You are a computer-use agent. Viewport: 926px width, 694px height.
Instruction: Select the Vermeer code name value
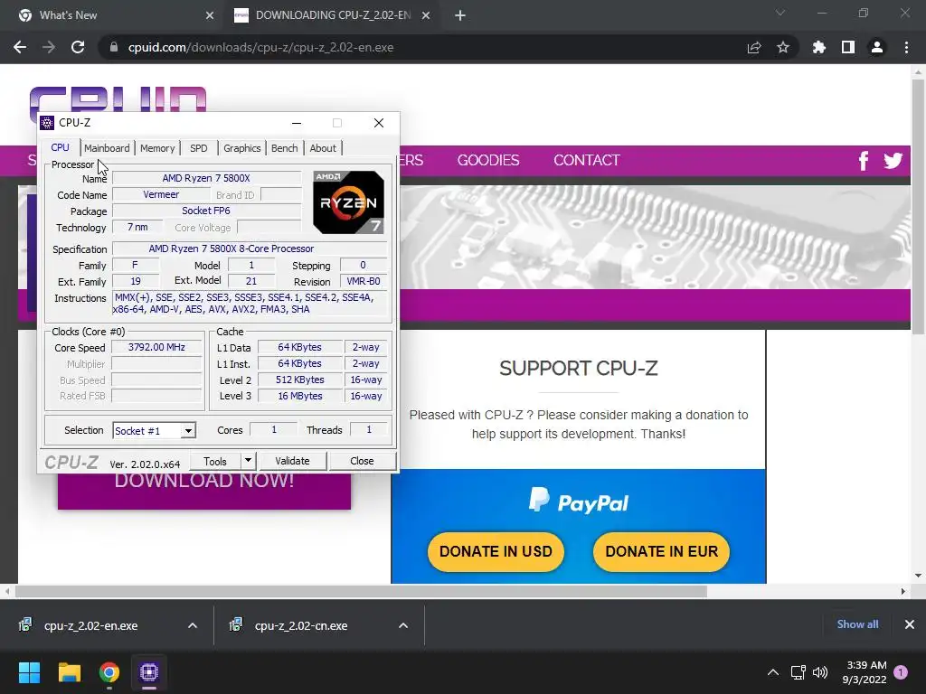[161, 195]
